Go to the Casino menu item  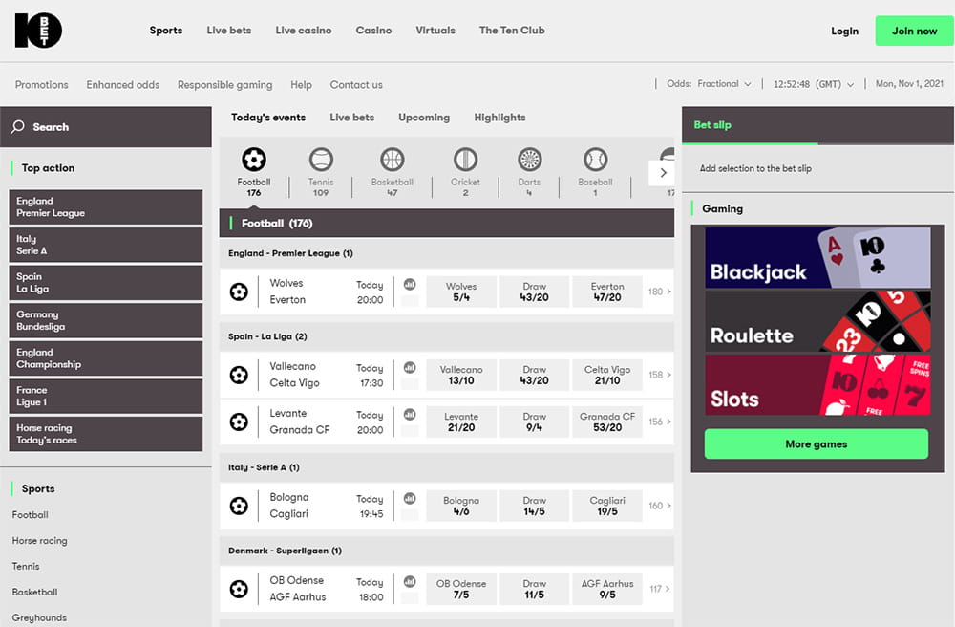coord(373,31)
